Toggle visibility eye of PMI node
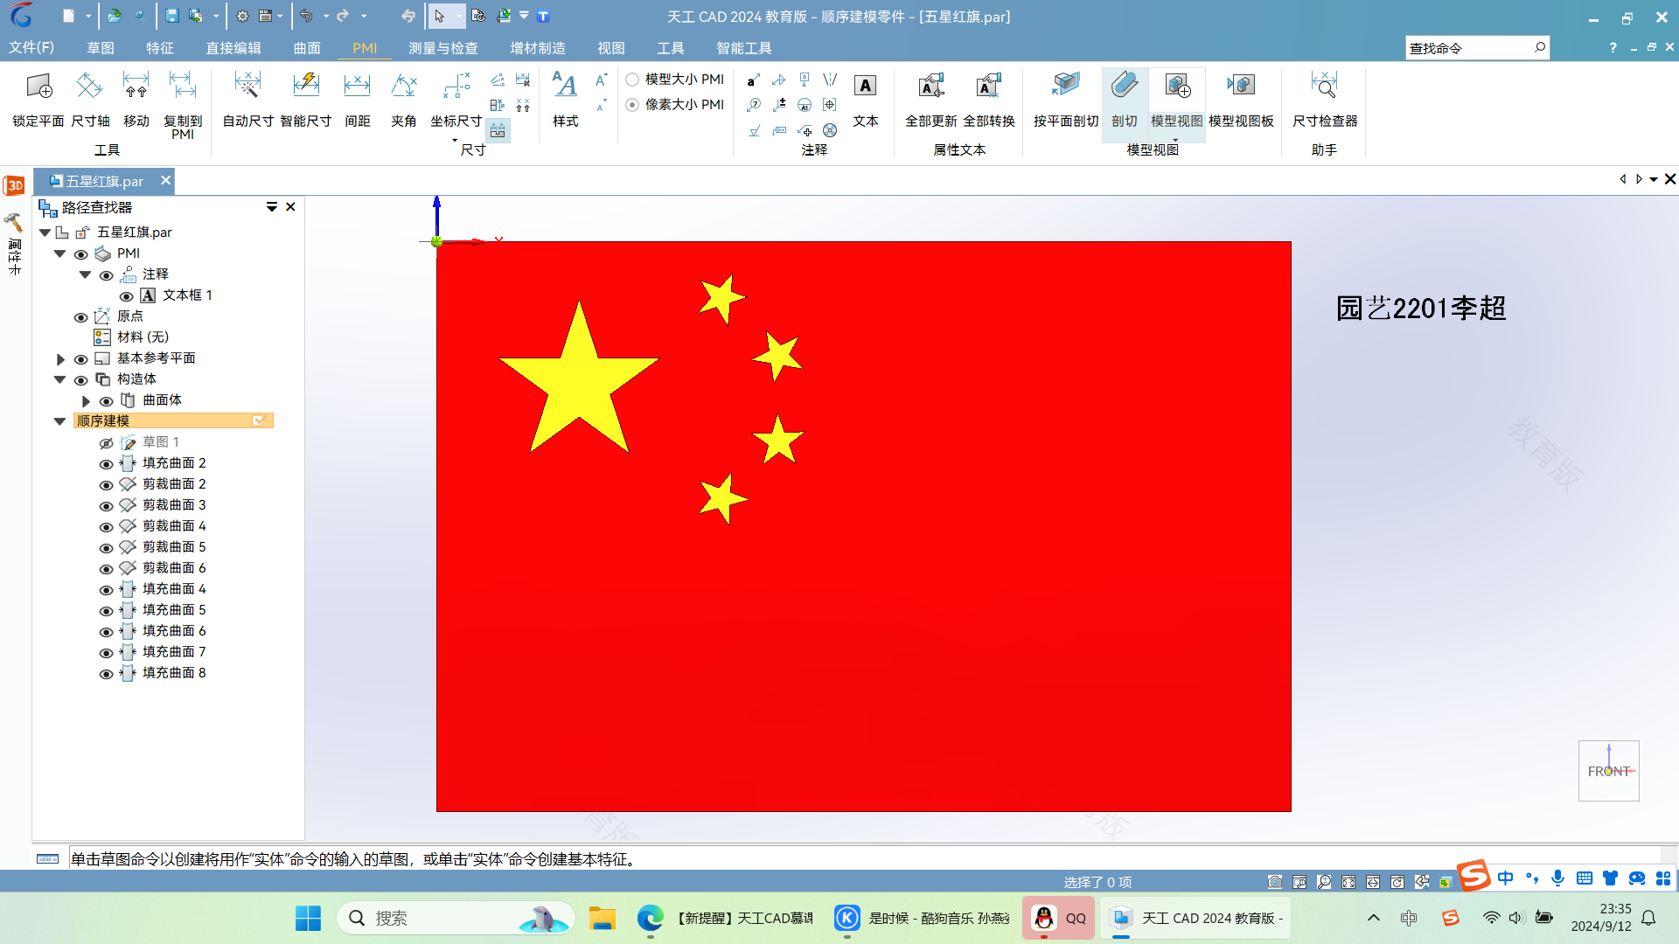 [80, 254]
